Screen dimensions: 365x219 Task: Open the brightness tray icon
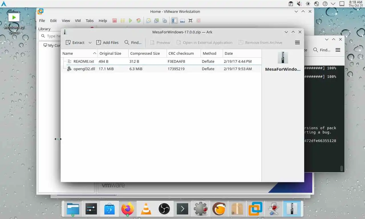pyautogui.click(x=308, y=4)
